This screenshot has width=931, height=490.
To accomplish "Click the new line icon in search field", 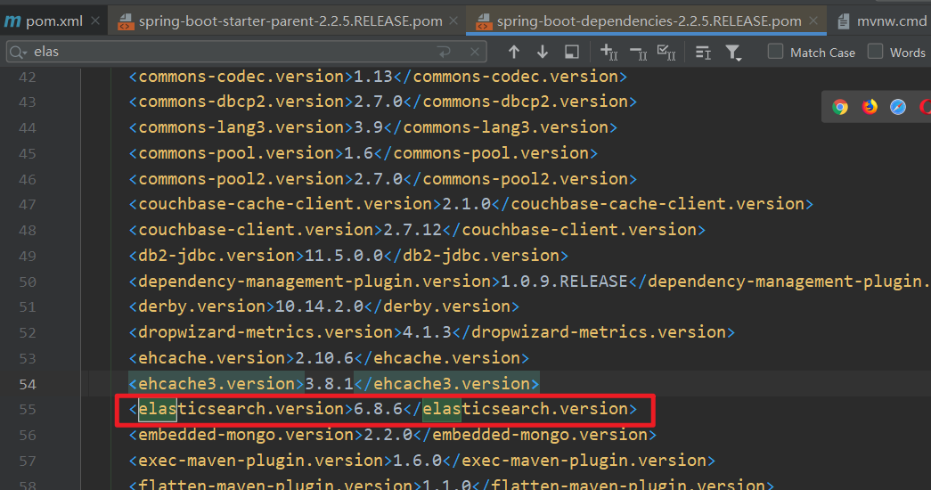I will click(x=445, y=53).
